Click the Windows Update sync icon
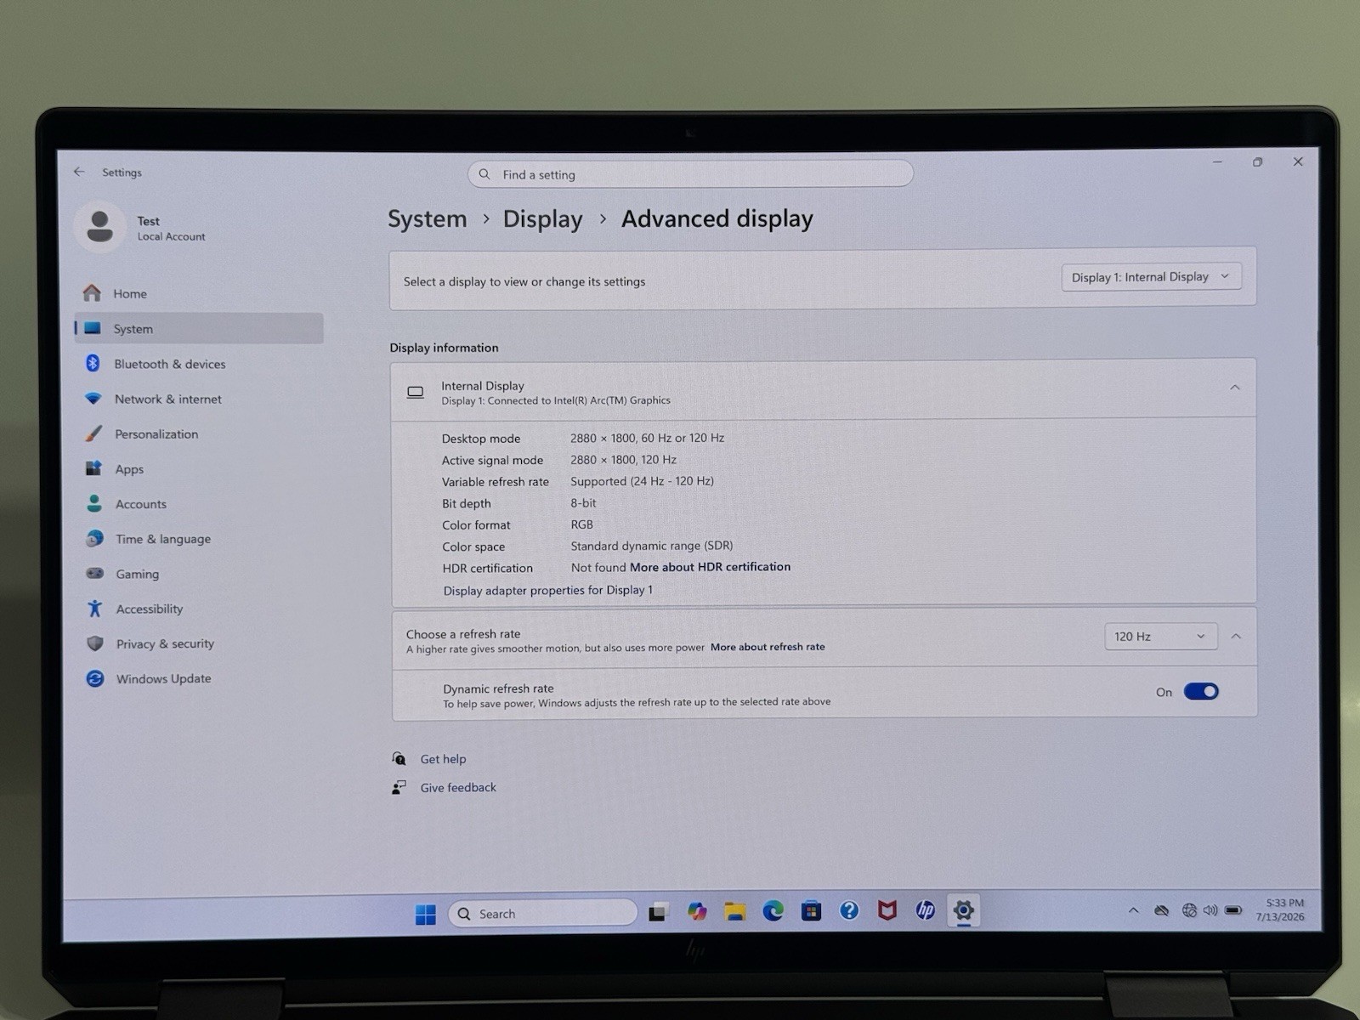 coord(95,678)
